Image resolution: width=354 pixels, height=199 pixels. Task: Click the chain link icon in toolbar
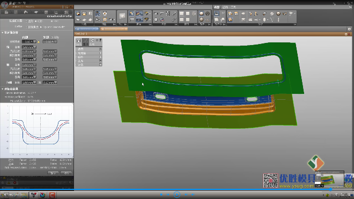click(174, 13)
